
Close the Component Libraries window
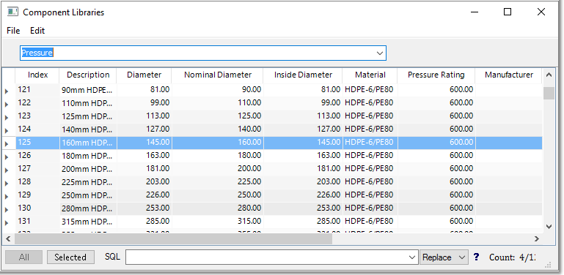coord(541,12)
